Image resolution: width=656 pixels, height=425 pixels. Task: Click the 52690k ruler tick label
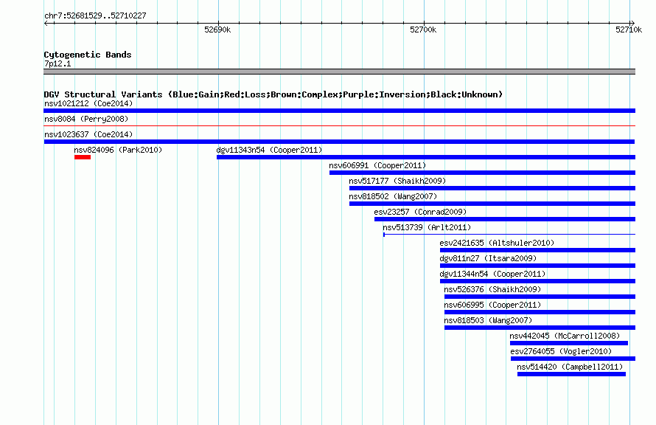(217, 30)
